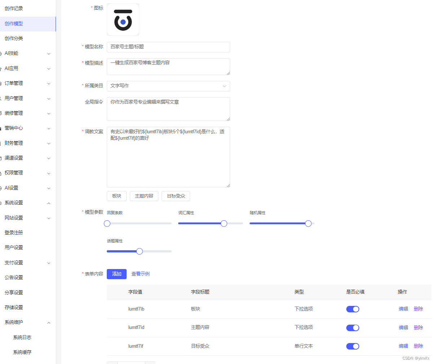
Task: Click the 字段标题 column header
Action: point(200,292)
